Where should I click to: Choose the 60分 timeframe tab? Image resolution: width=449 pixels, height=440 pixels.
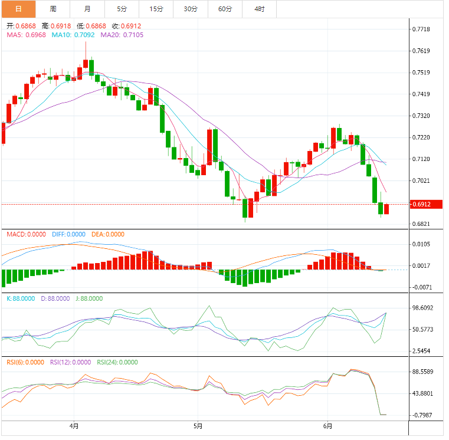[225, 9]
